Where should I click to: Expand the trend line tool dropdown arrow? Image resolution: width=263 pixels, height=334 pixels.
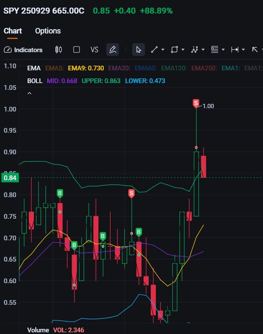(x=163, y=50)
